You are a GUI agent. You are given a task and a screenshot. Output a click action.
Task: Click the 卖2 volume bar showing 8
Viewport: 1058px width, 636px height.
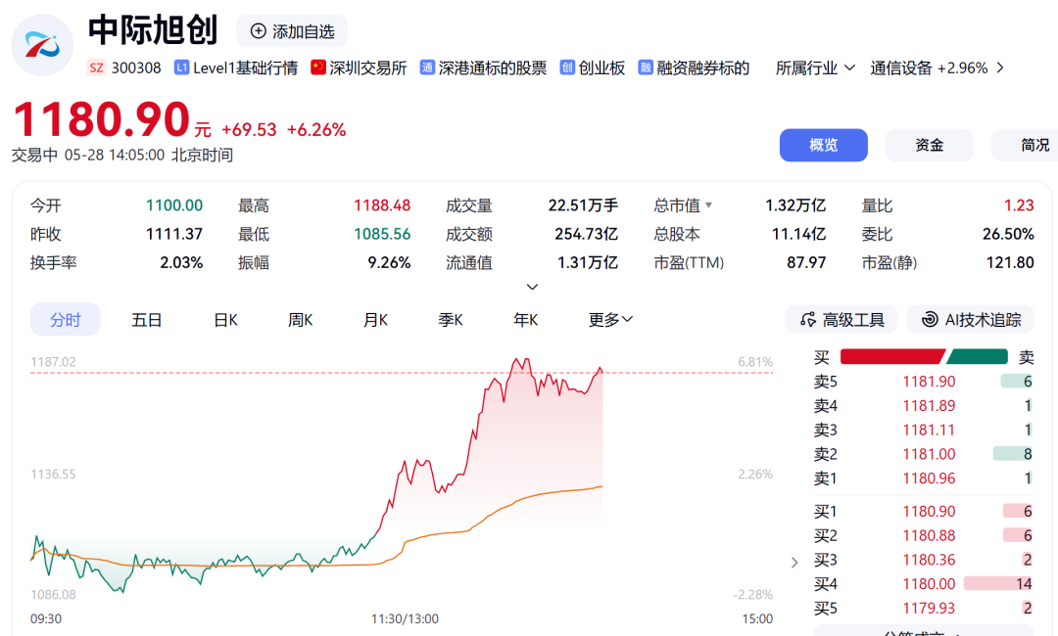coord(1013,454)
